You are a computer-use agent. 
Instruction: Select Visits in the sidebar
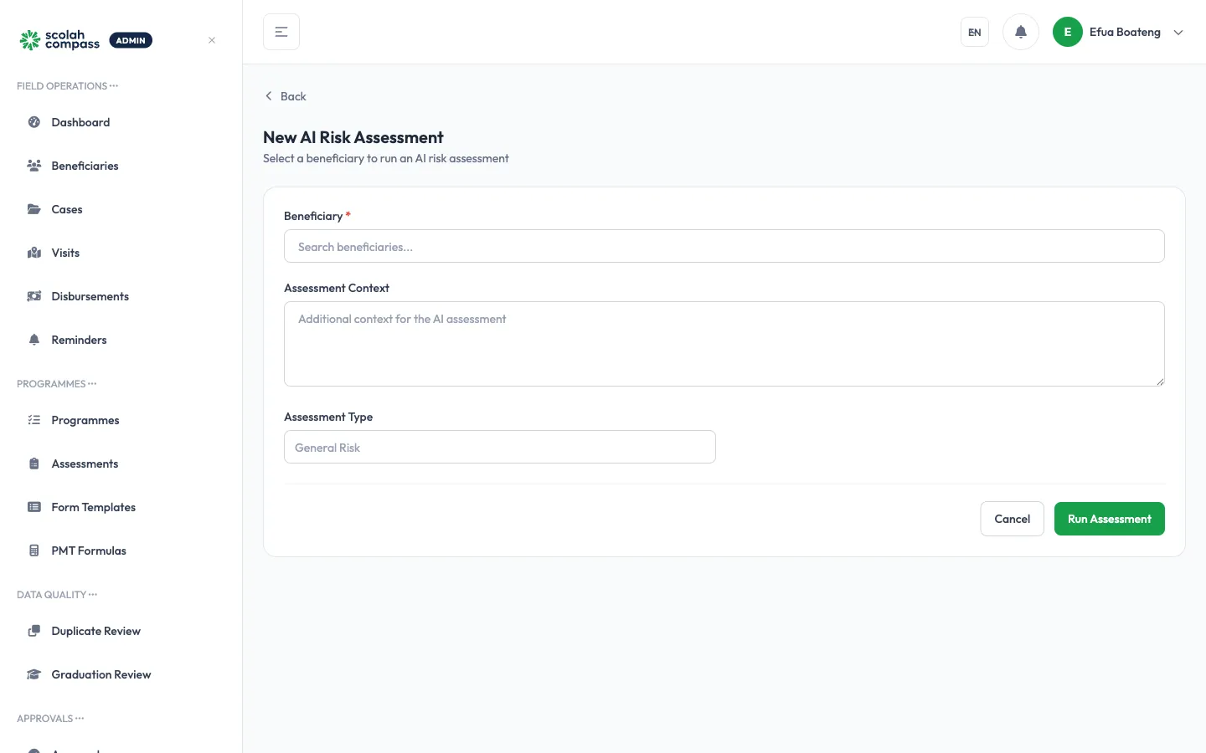(x=121, y=253)
